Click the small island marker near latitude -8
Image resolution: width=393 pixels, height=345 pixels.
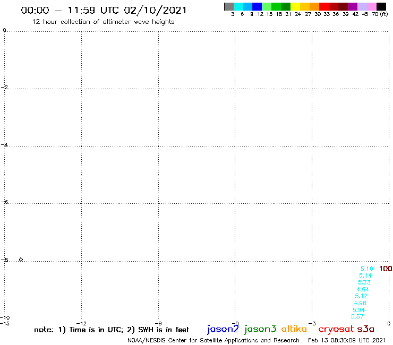click(x=21, y=260)
